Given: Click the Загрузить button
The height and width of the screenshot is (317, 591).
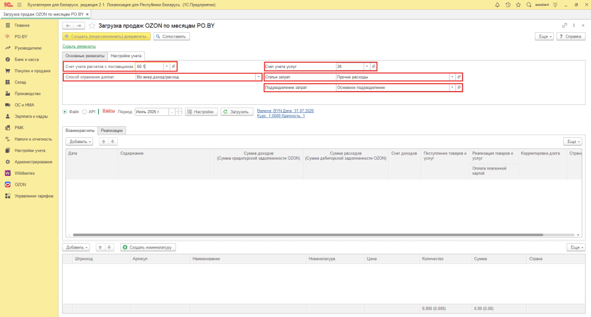Looking at the screenshot, I should point(237,112).
